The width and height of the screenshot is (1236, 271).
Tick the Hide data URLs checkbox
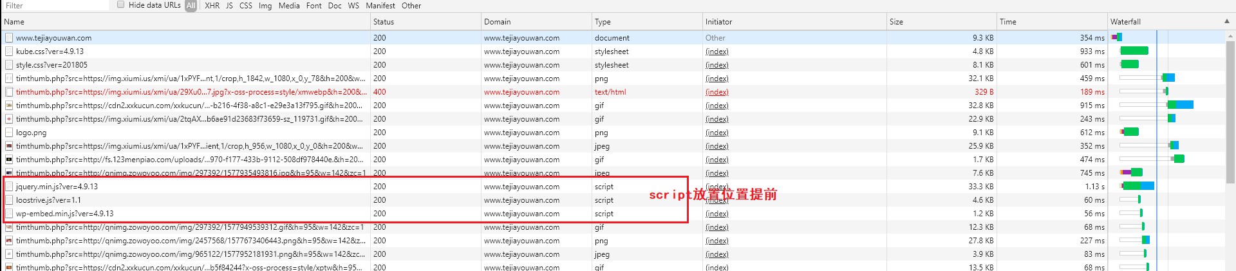click(121, 5)
